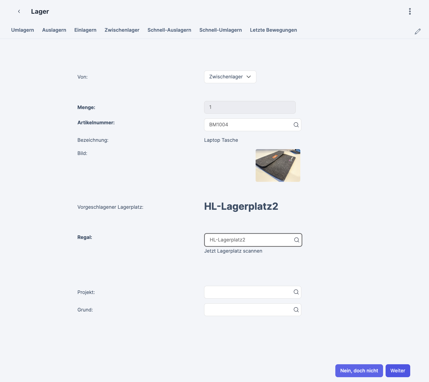The image size is (429, 382).
Task: Click search icon in Grund field
Action: pos(296,310)
